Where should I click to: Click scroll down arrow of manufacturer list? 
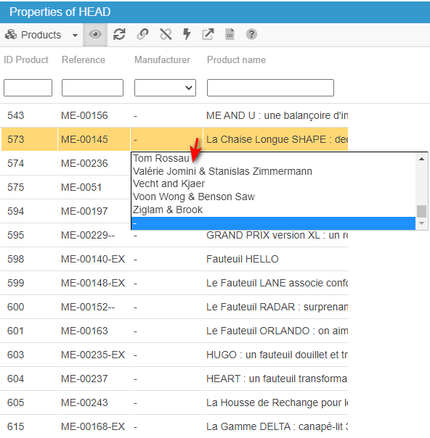pos(421,223)
